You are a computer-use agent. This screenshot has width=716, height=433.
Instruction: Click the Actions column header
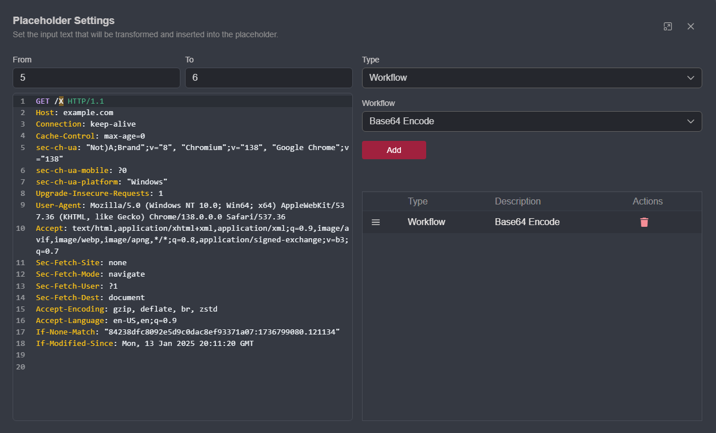[x=648, y=202]
